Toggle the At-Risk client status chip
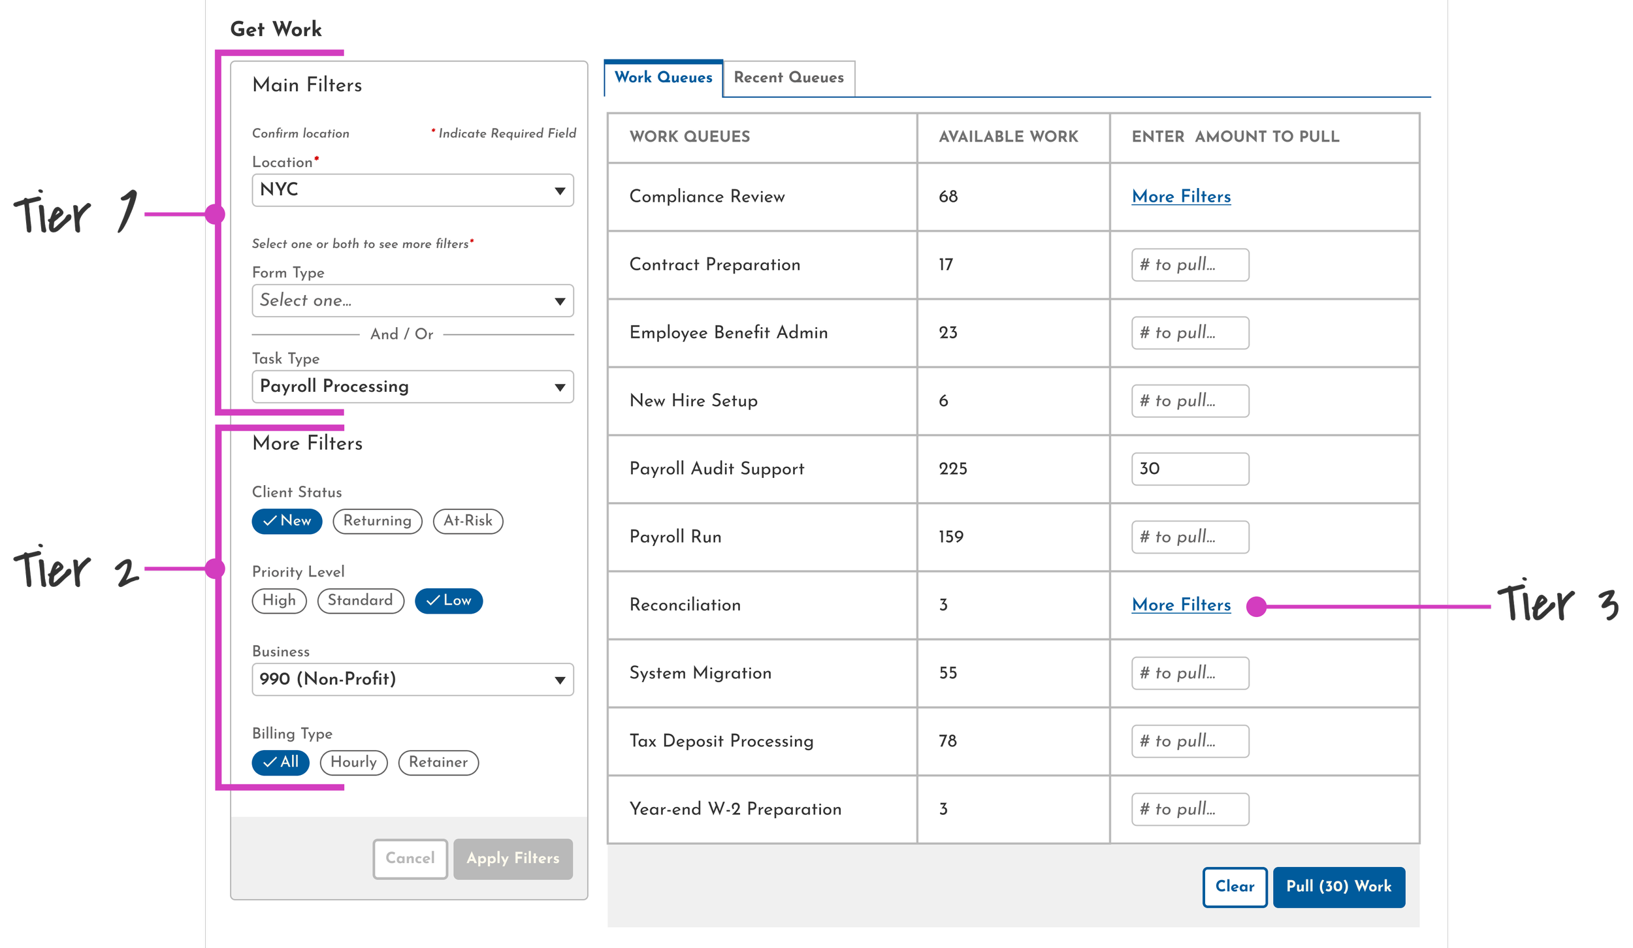1633x948 pixels. [x=468, y=521]
